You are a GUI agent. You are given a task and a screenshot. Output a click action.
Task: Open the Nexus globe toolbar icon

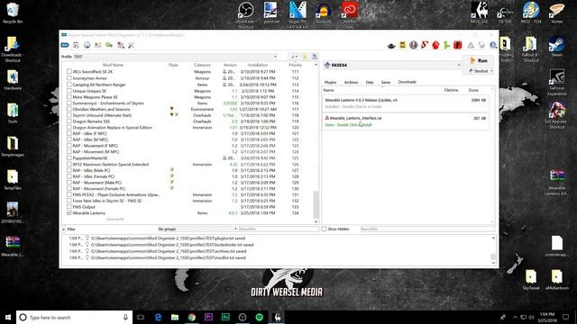87,45
